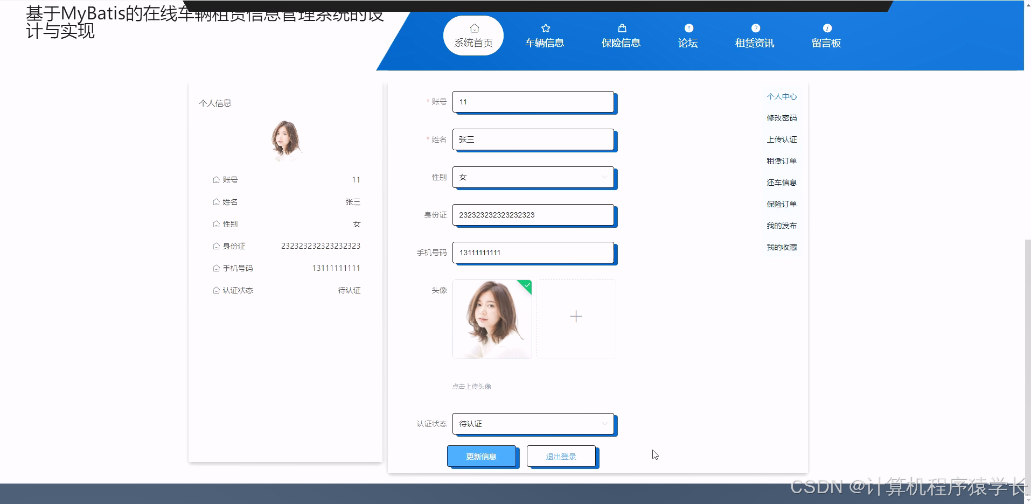
Task: Open 论坛 navigation item
Action: pos(688,36)
